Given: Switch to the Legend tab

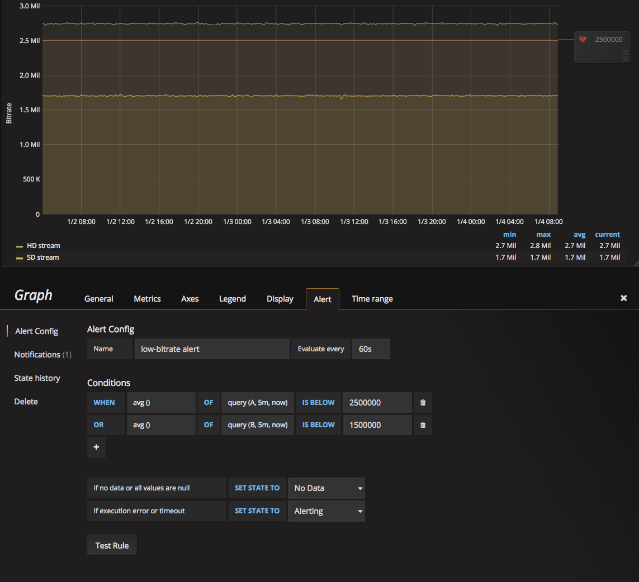Looking at the screenshot, I should point(233,299).
